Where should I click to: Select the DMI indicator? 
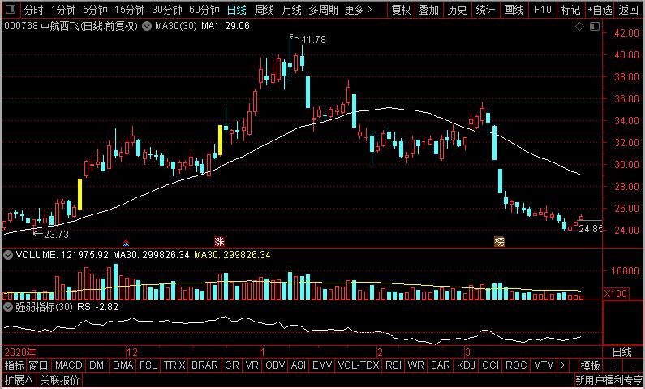pos(97,365)
